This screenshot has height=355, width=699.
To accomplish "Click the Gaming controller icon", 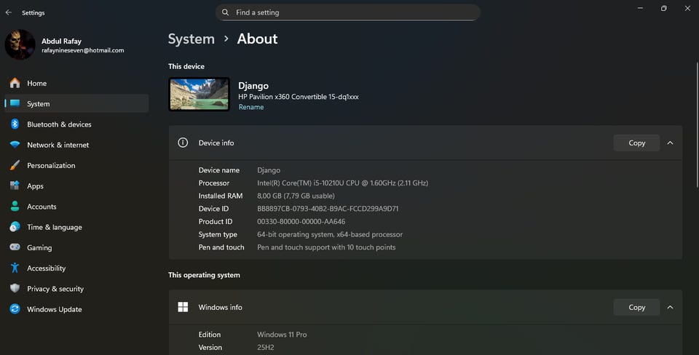I will coord(15,247).
